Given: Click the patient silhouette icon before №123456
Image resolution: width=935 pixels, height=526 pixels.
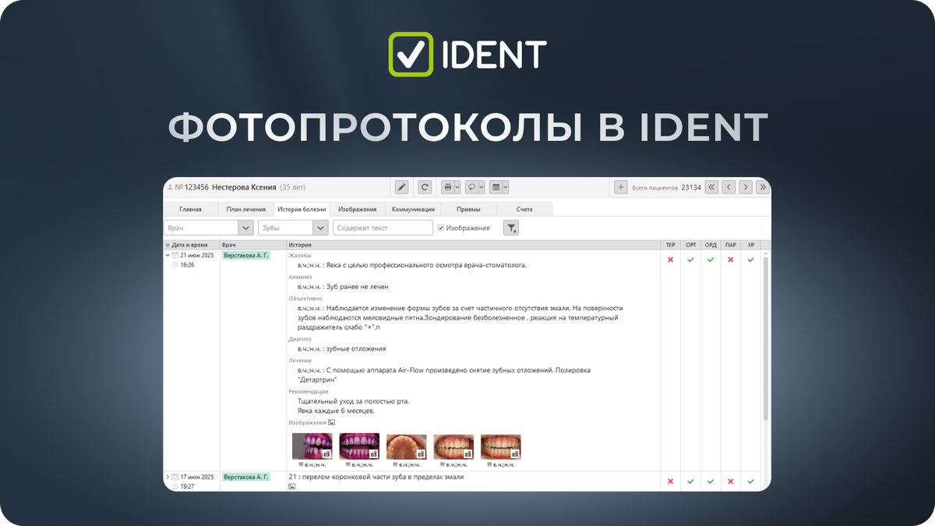Looking at the screenshot, I should (169, 187).
